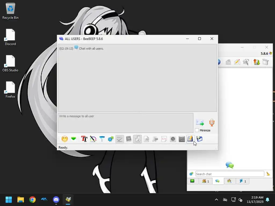The image size is (275, 206).
Task: Show hidden system tray icons chevron
Action: pos(216,200)
